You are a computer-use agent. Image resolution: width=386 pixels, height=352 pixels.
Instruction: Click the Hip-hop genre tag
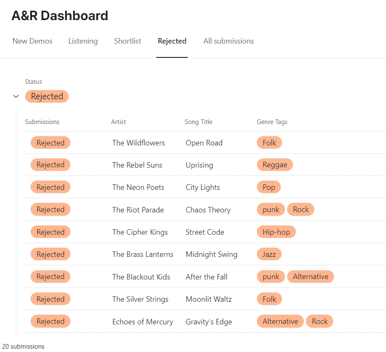276,232
